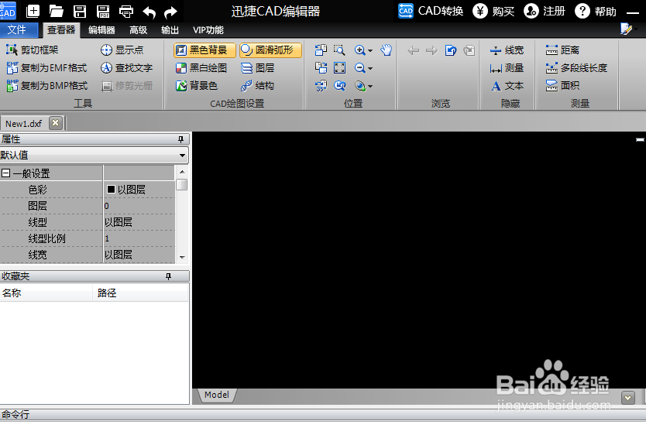Open the 文件 menu
Viewport: 646px width, 428px height.
(x=19, y=29)
